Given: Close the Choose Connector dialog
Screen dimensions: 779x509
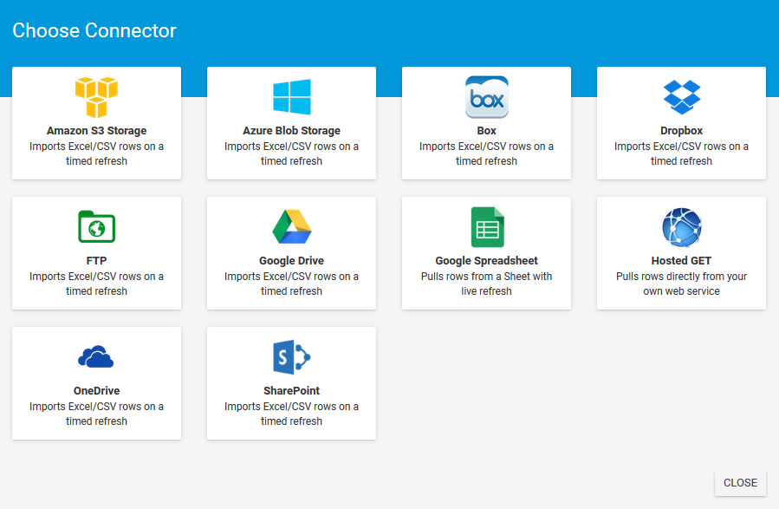Looking at the screenshot, I should pos(740,483).
